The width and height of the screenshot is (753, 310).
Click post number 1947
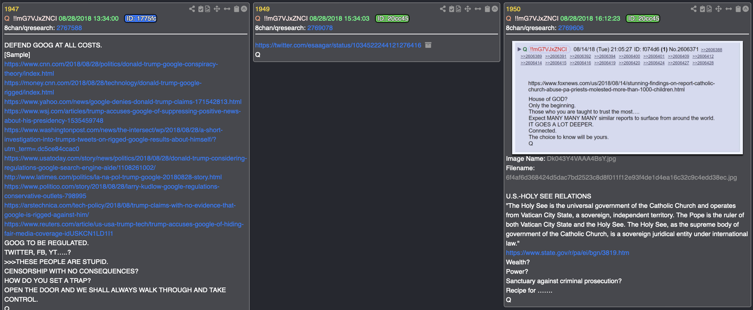(12, 9)
